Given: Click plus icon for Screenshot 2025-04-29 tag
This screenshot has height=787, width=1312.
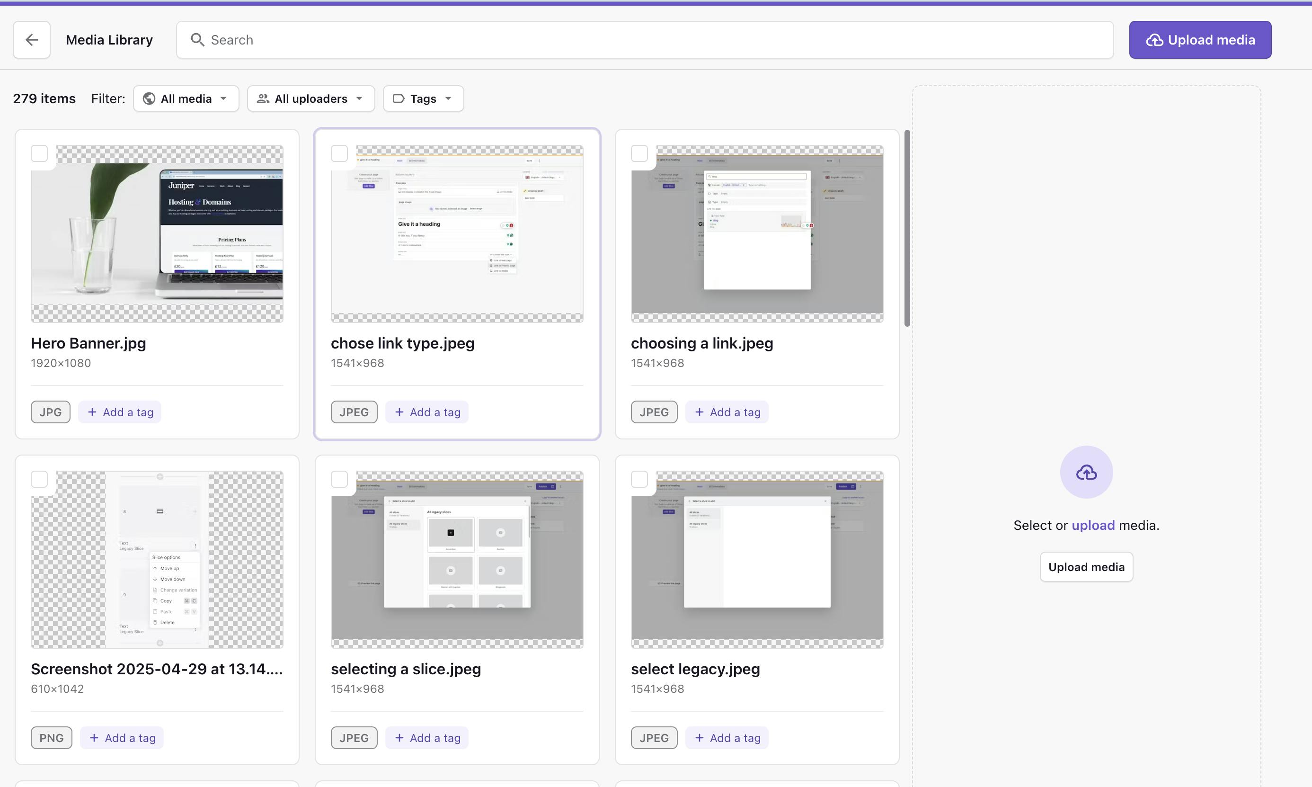Looking at the screenshot, I should pos(94,738).
